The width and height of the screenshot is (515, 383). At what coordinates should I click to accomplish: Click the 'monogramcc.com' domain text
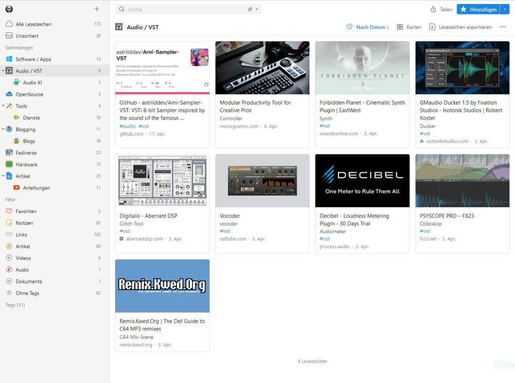pyautogui.click(x=239, y=126)
